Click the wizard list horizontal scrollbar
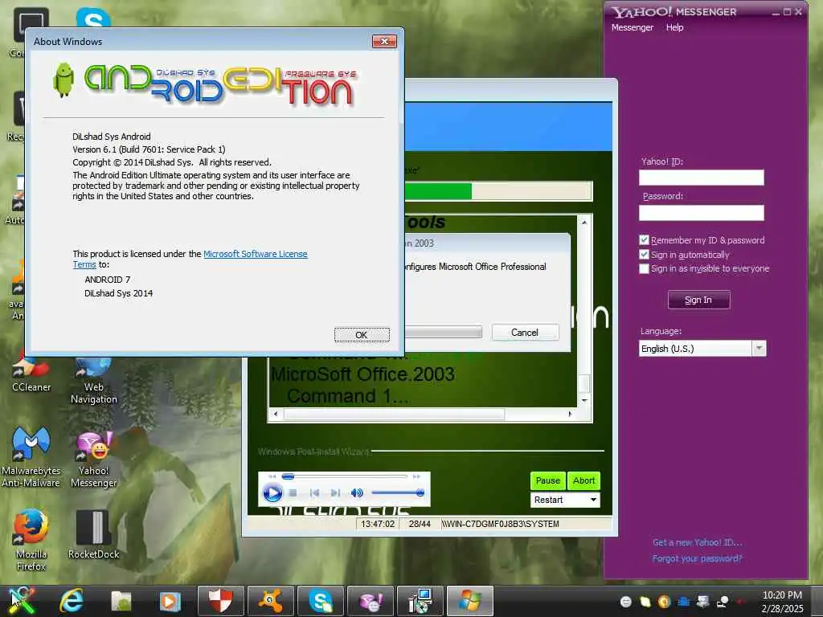Viewport: 823px width, 617px height. (423, 415)
